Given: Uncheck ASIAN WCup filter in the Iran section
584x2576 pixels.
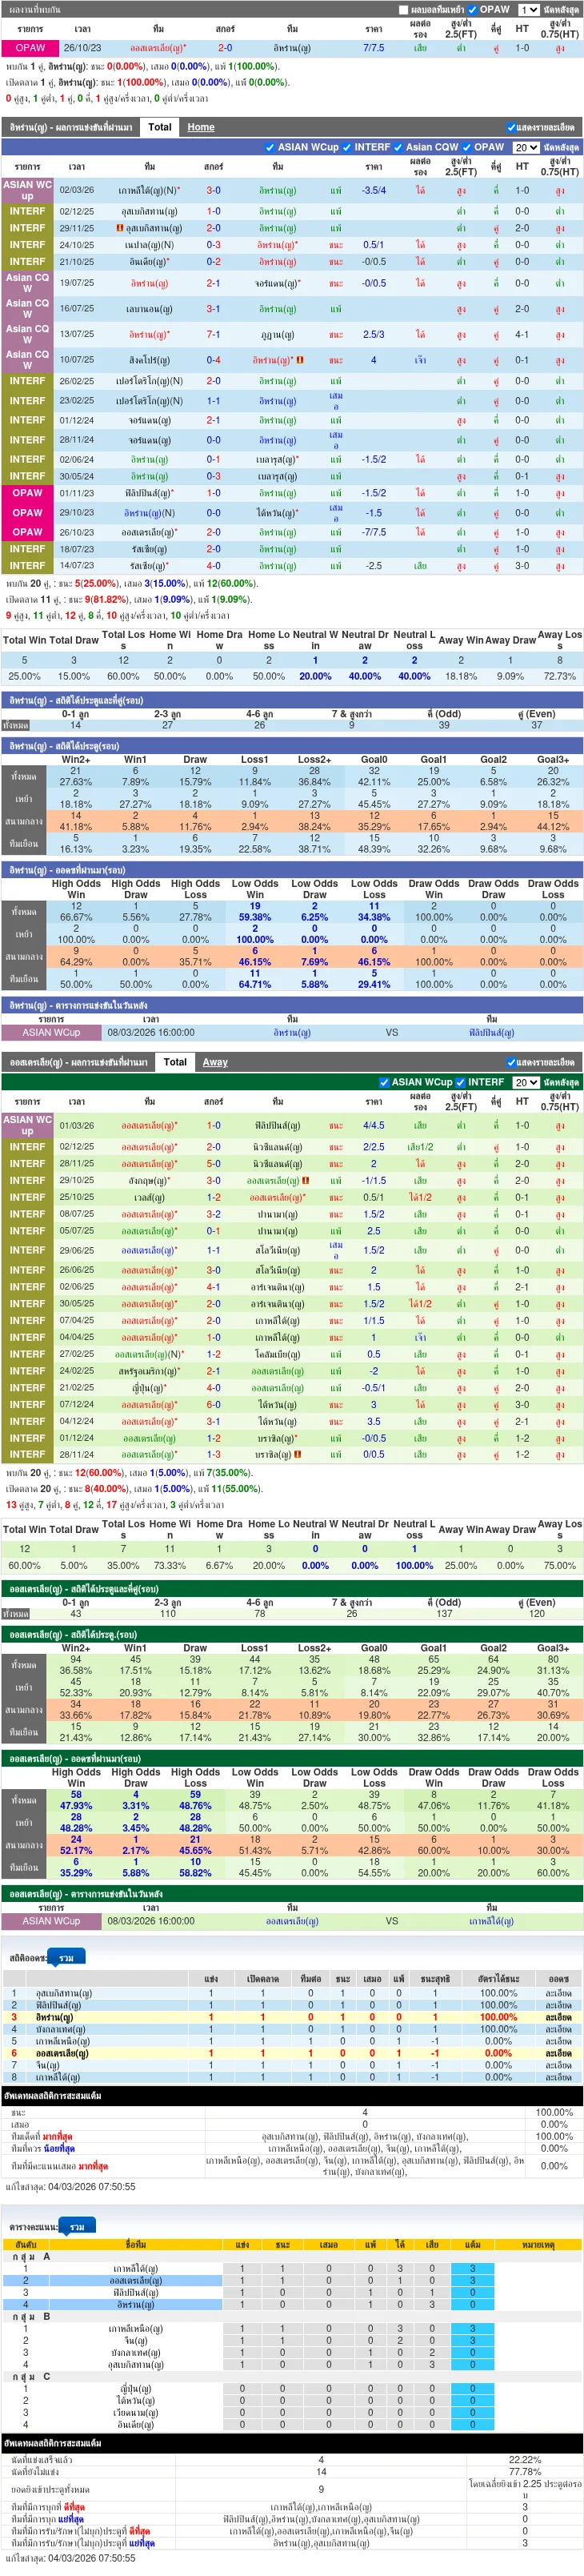Looking at the screenshot, I should tap(270, 147).
